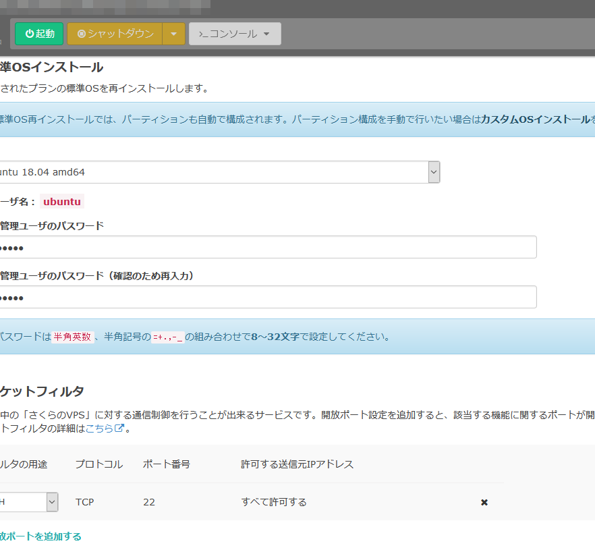Click the すべて許可する cell in filter row
Viewport: 595px width, 552px height.
coord(274,502)
